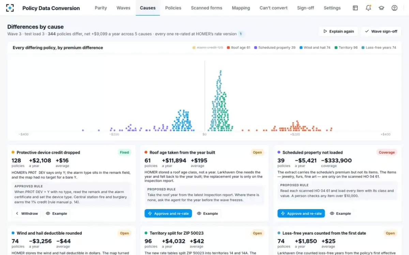Click the rate version 1 badge

pyautogui.click(x=241, y=34)
